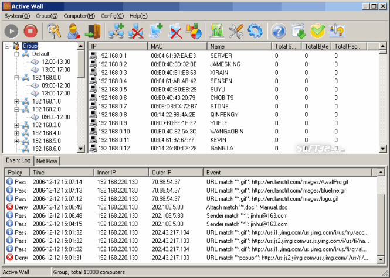The width and height of the screenshot is (390, 278).
Task: Sort event log by Time column
Action: click(62, 172)
